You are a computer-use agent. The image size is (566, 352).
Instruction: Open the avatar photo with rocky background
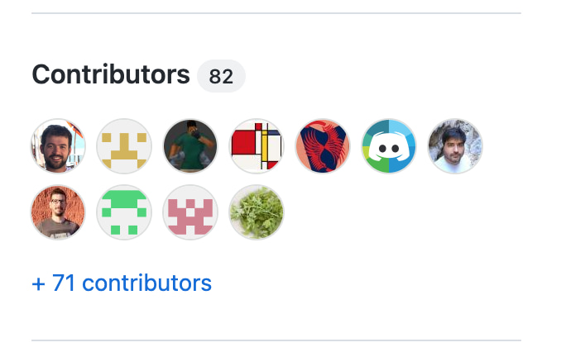pos(455,146)
